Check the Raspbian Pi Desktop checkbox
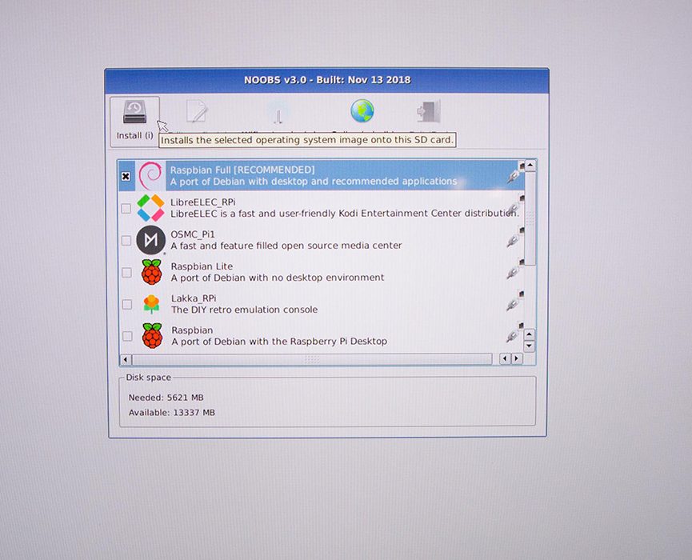 (x=127, y=336)
